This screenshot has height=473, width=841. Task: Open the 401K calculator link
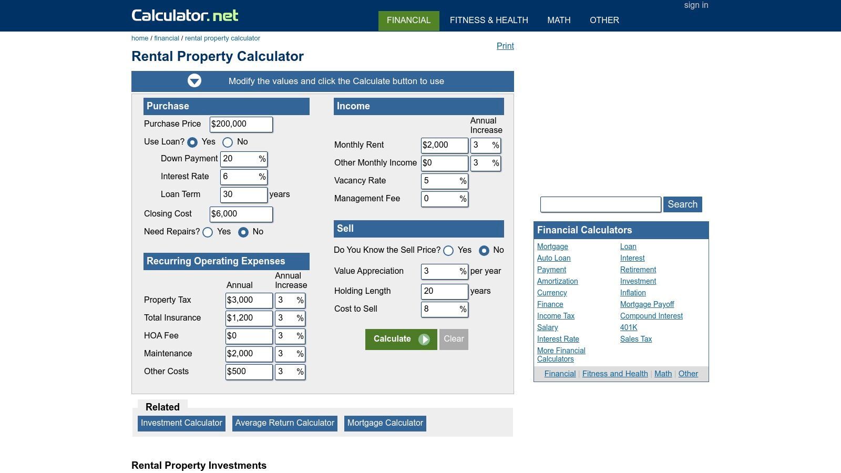coord(629,327)
